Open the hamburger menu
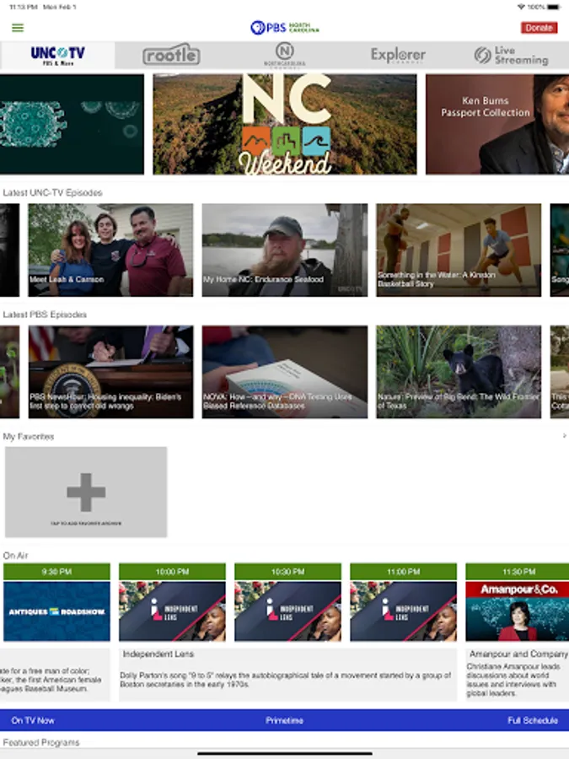 (18, 28)
